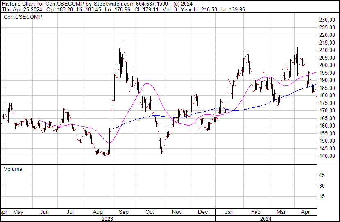
Task: Select the Aug month marker
Action: click(x=97, y=212)
